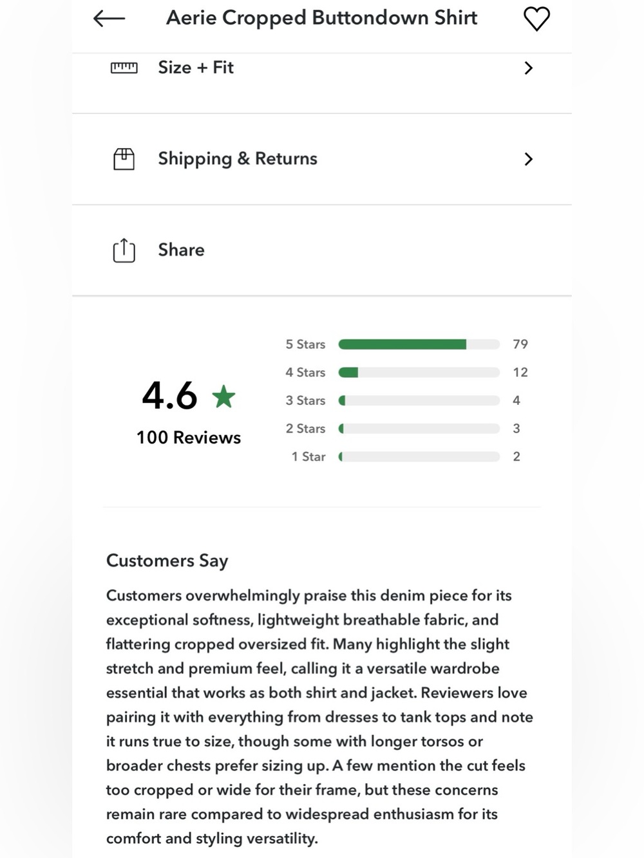Click the green rating star icon

click(x=223, y=396)
